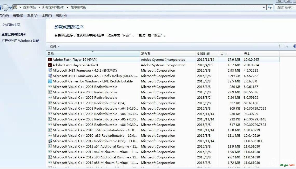The height and width of the screenshot is (169, 296).
Task: Open the 查看(V) menu
Action: click(32, 16)
